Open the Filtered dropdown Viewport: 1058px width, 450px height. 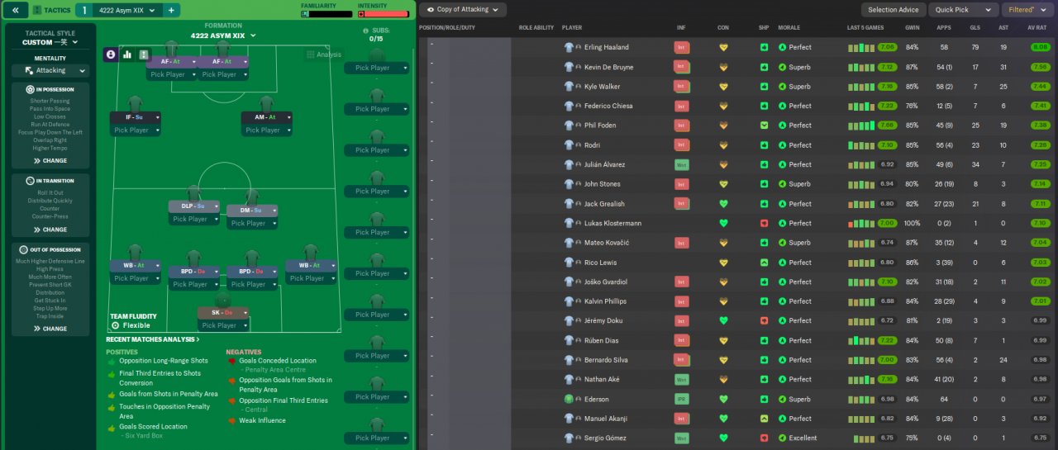click(1027, 10)
